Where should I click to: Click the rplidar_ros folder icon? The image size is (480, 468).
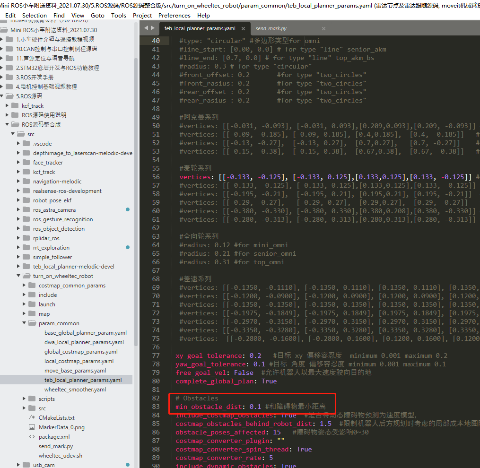[26, 238]
